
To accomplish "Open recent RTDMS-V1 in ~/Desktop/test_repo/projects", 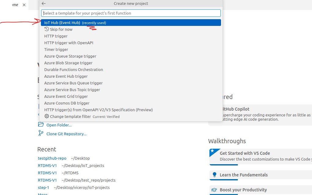I will [x=47, y=180].
